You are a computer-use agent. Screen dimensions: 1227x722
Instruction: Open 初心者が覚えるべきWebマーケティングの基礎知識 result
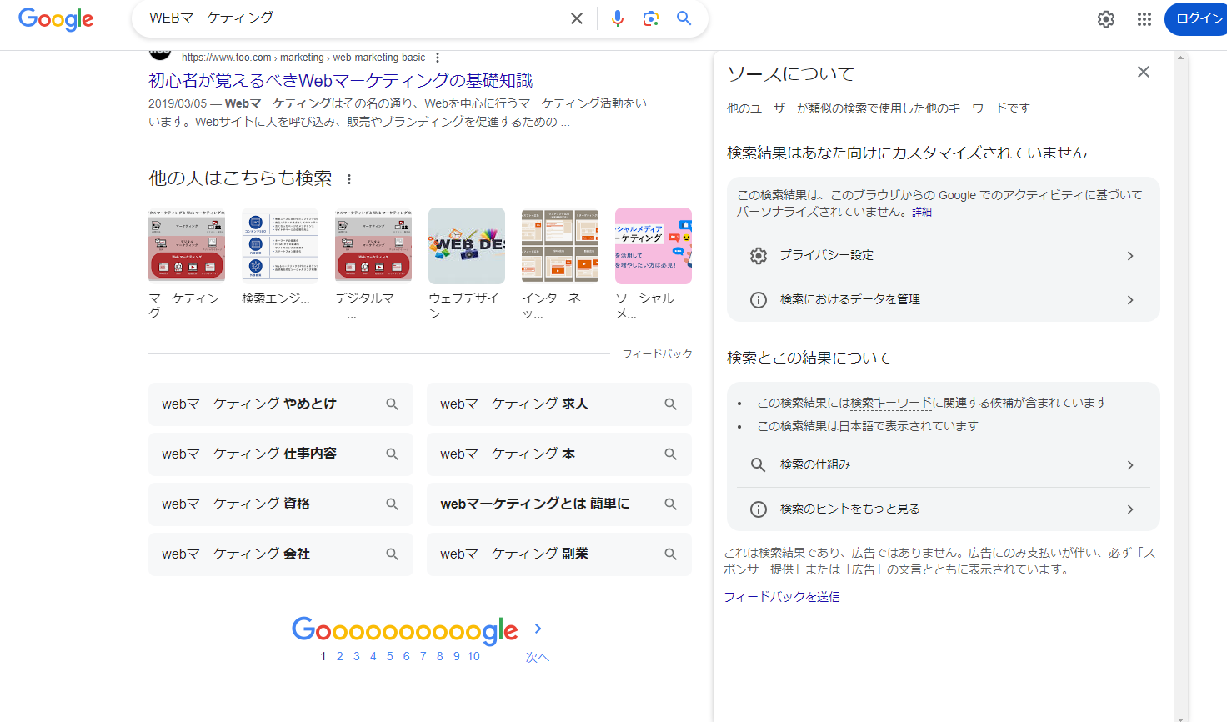tap(340, 80)
